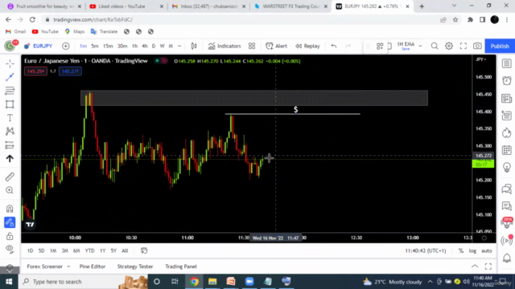Open Chrome from the taskbar

tap(194, 282)
